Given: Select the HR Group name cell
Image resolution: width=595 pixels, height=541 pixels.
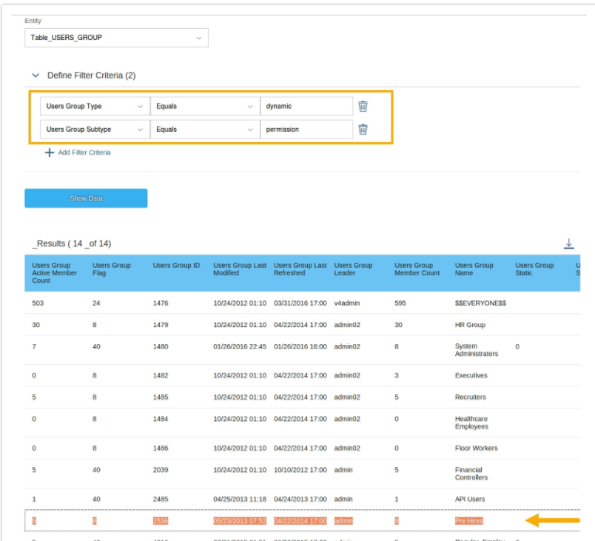Looking at the screenshot, I should (470, 325).
